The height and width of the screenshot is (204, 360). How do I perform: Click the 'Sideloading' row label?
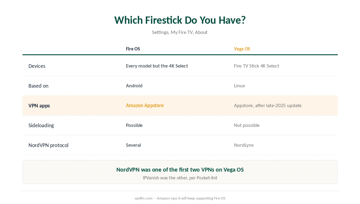(41, 125)
